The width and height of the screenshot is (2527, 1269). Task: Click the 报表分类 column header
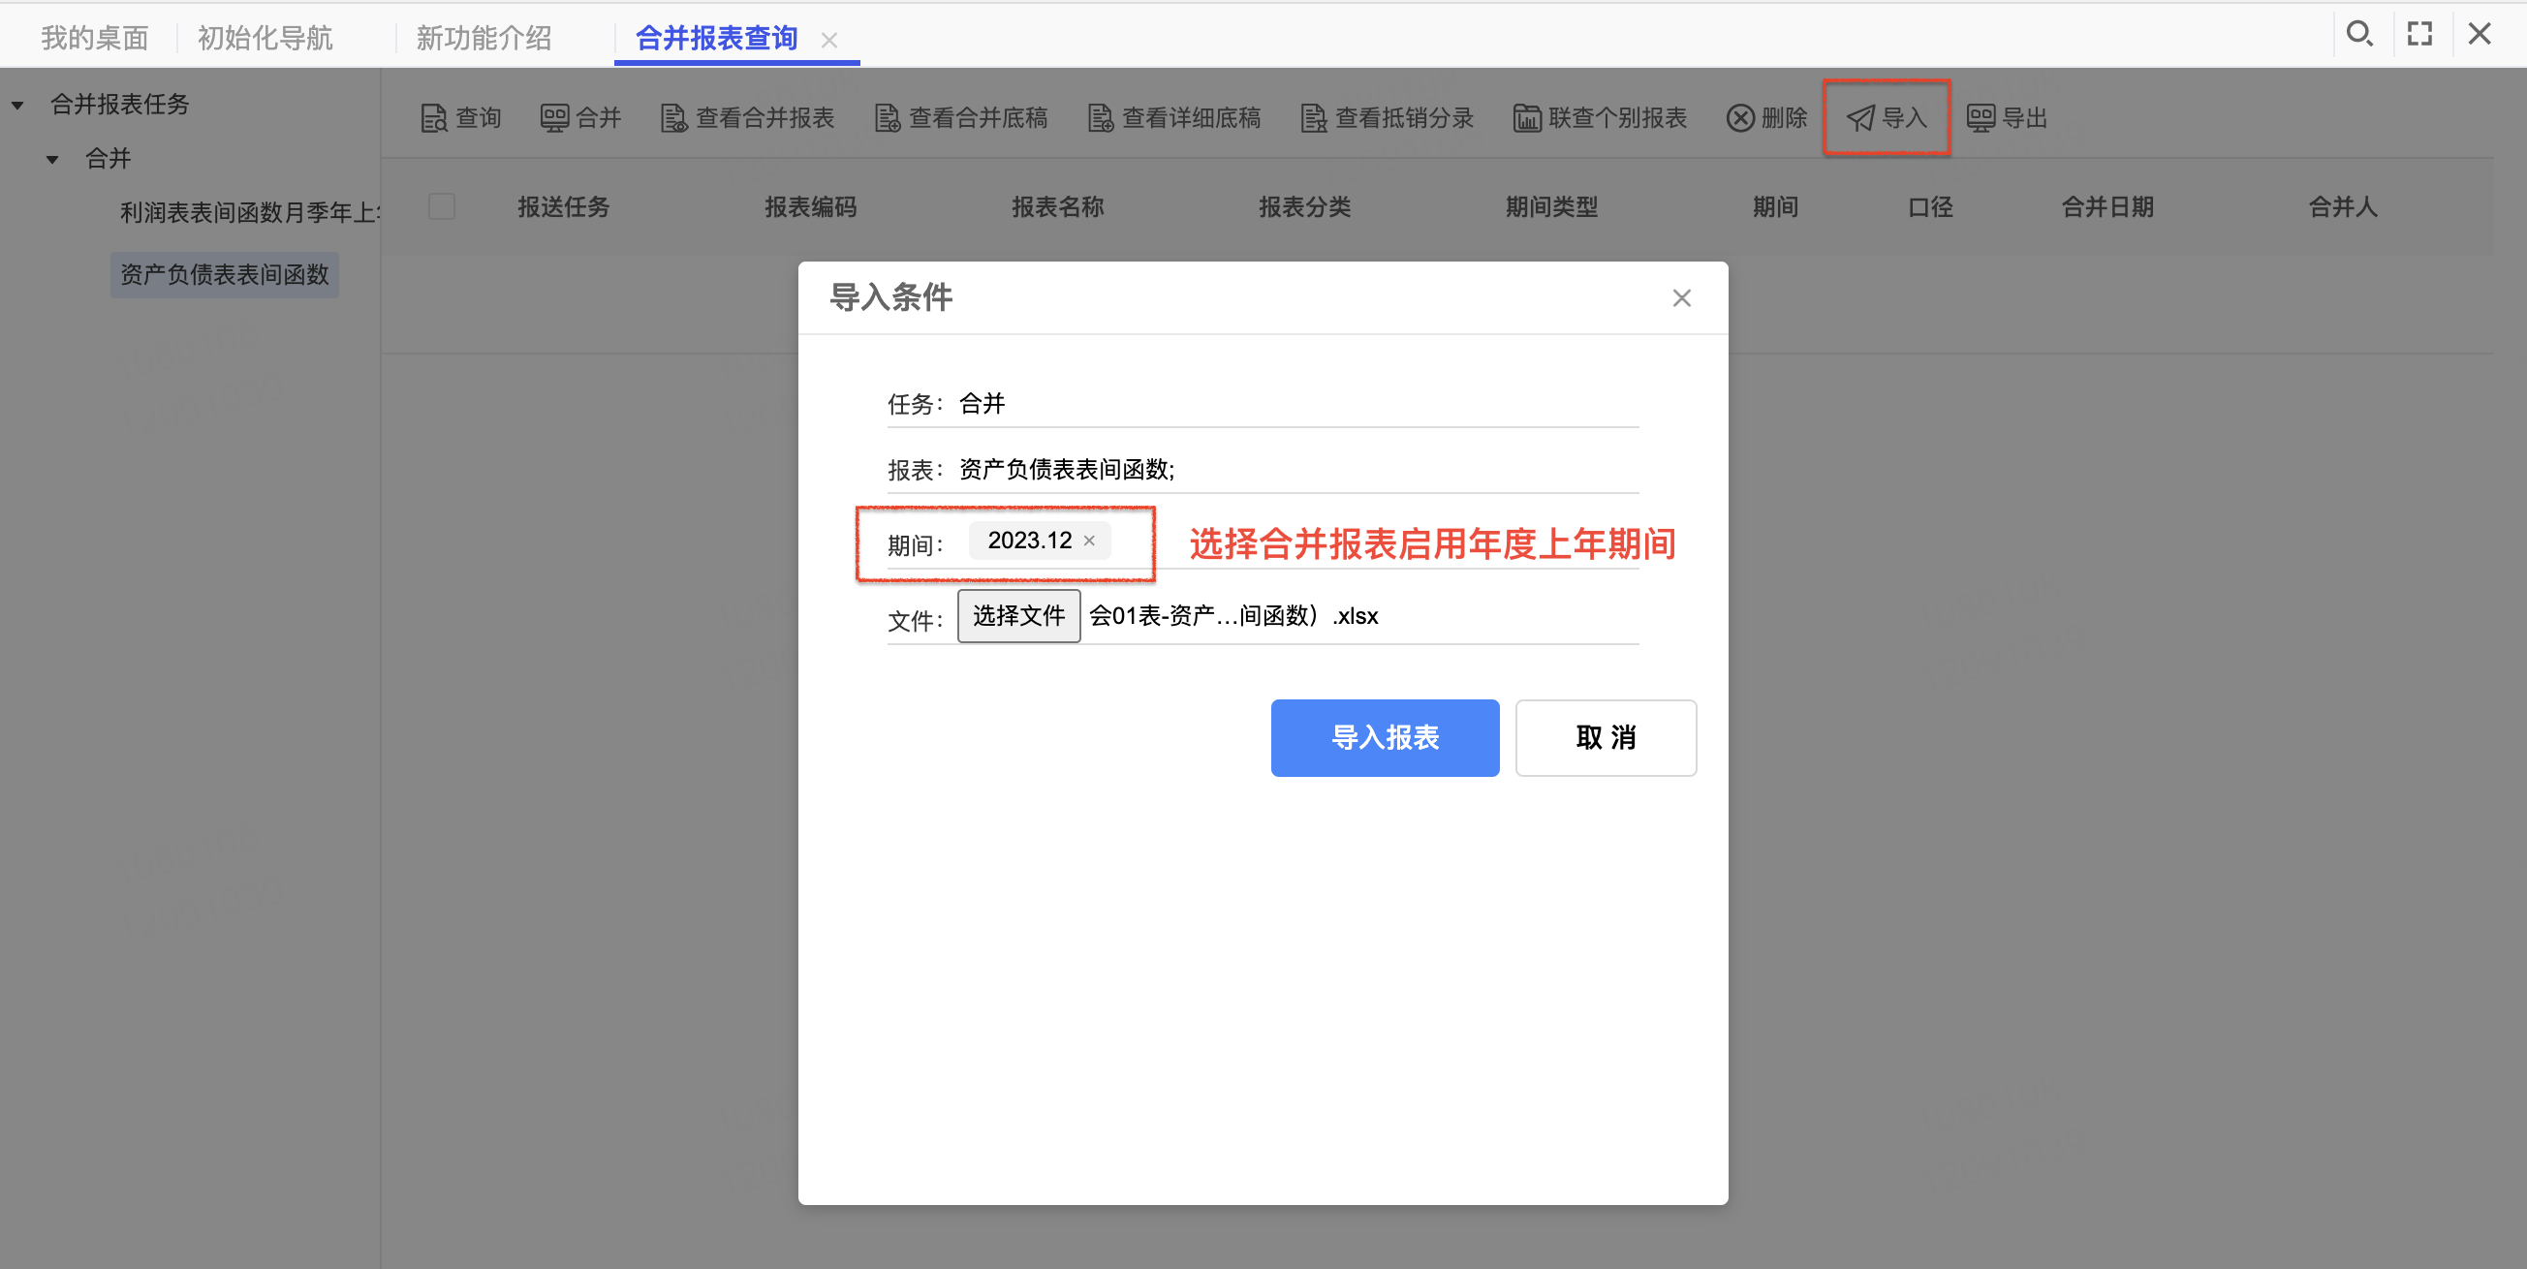[1306, 207]
